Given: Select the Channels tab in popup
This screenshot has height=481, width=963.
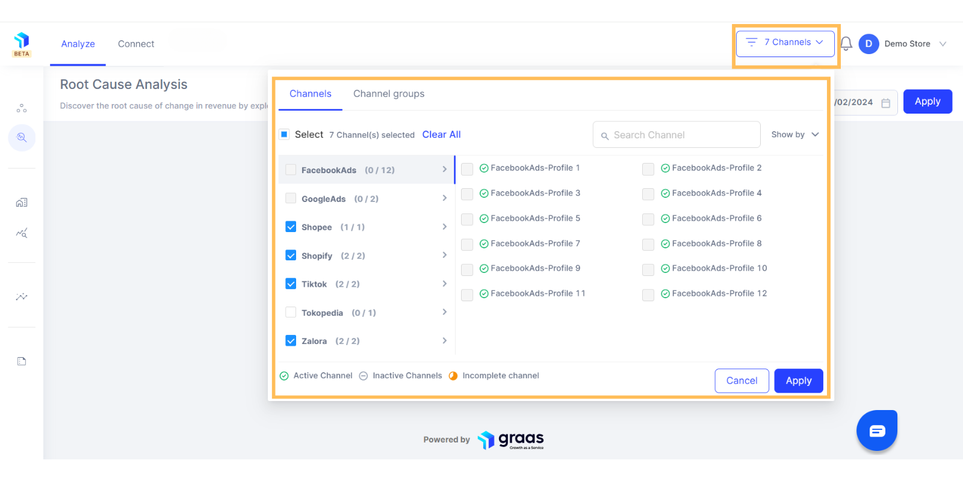Looking at the screenshot, I should pos(311,94).
